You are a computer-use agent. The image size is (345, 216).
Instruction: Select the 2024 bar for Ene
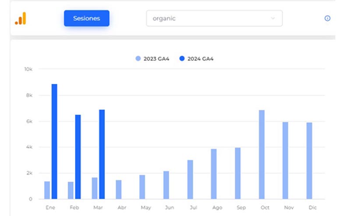point(54,141)
